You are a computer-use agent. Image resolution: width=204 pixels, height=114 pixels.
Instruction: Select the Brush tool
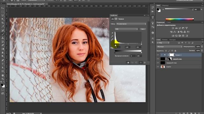click(3, 34)
